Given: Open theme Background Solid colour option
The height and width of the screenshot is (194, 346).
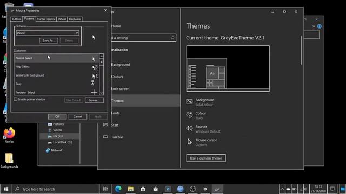Looking at the screenshot, I should (x=201, y=102).
